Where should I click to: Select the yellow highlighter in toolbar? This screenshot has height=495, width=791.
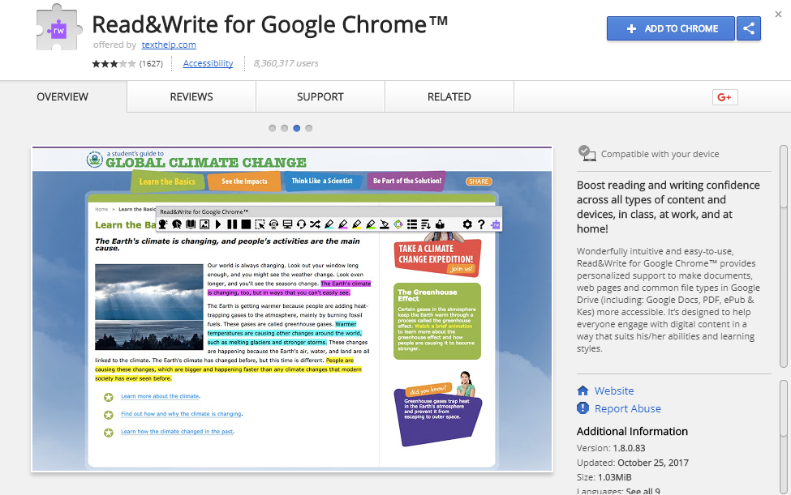[x=357, y=224]
